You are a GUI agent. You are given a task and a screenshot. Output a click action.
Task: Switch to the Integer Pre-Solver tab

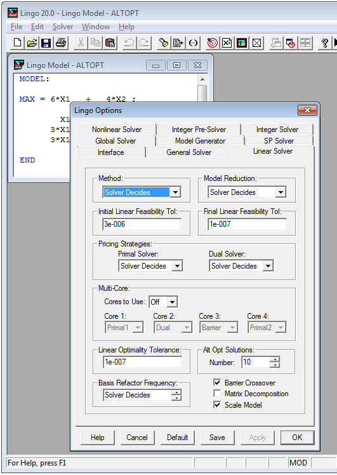[x=199, y=130]
